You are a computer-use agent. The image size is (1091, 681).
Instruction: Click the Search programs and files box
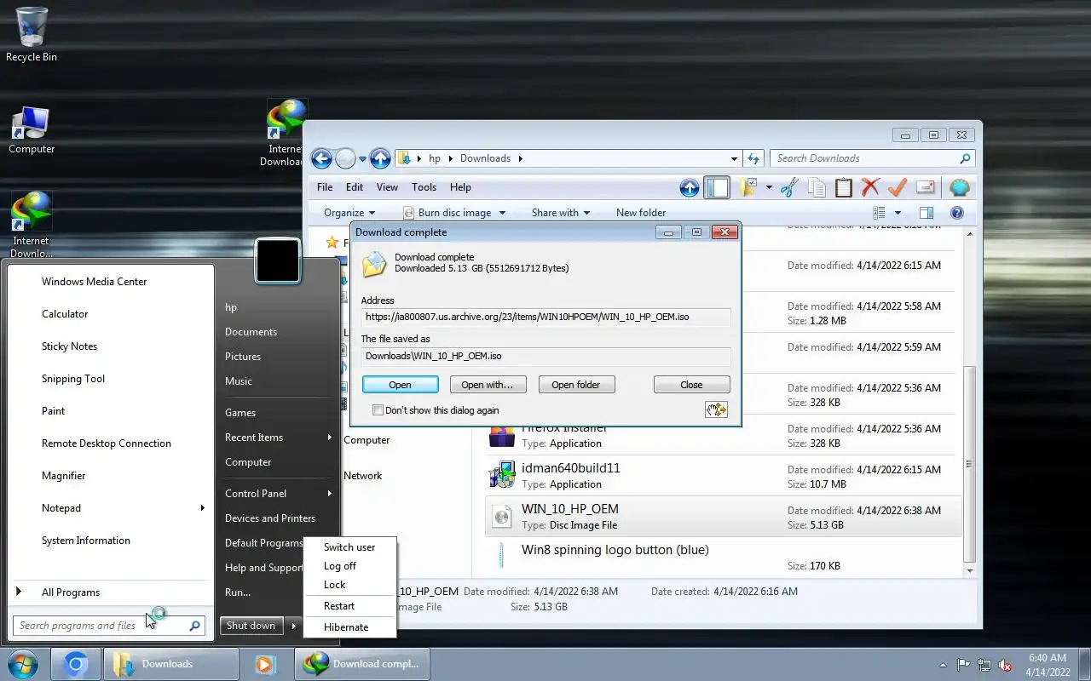pyautogui.click(x=108, y=626)
